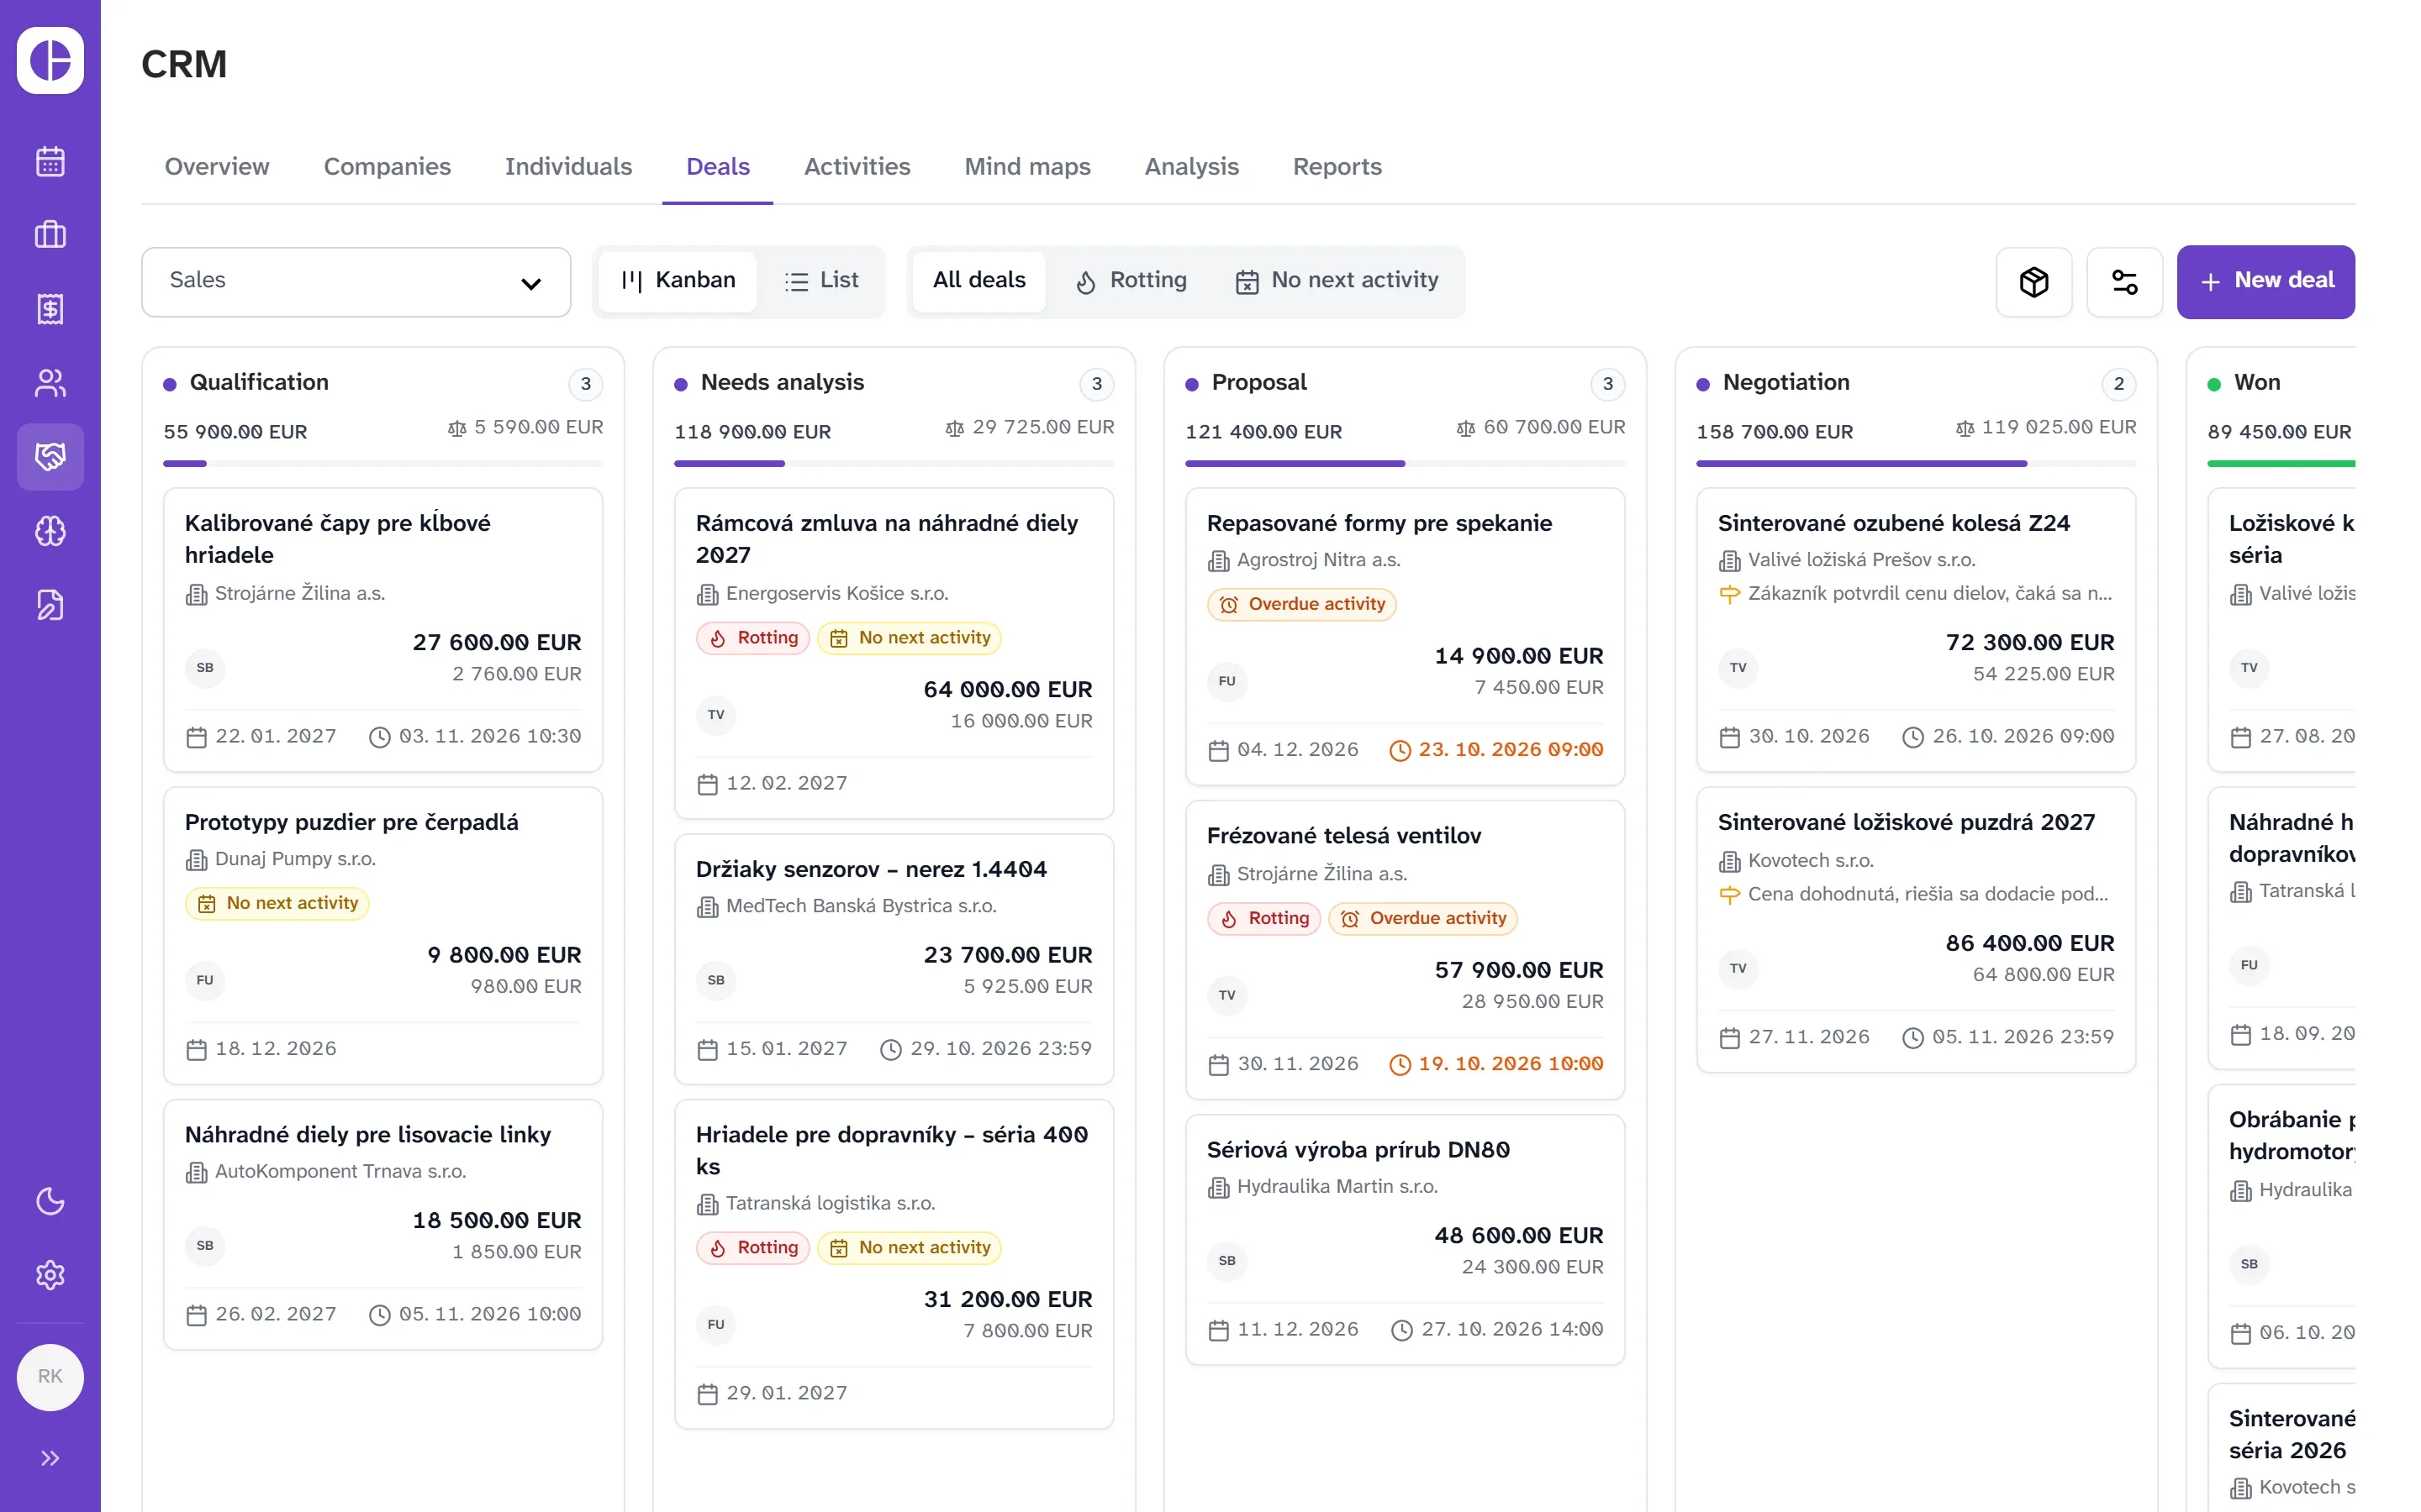Filter by No next activity

pos(1337,281)
